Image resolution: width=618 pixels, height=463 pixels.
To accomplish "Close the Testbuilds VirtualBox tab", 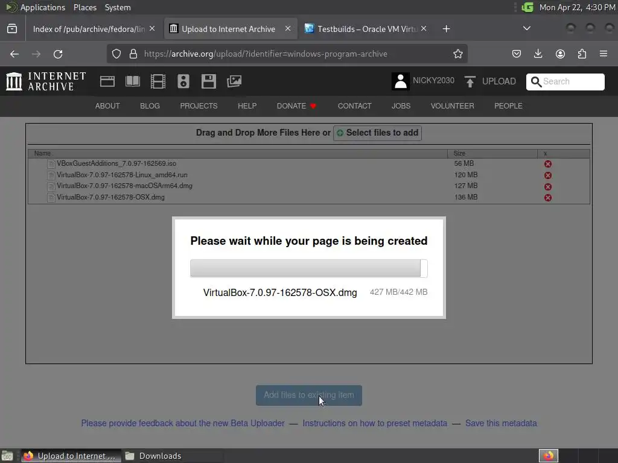I will click(x=424, y=29).
